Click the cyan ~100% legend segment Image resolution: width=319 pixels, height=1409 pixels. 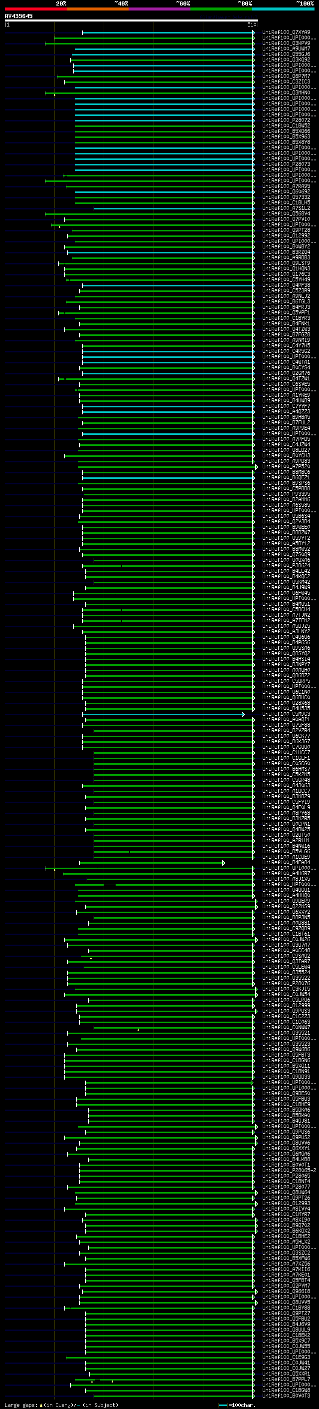(283, 9)
